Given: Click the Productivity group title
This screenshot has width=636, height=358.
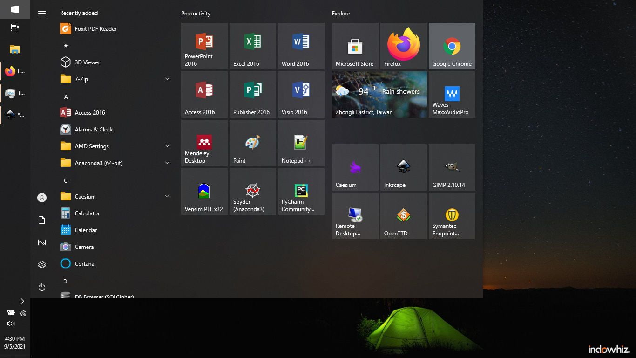Looking at the screenshot, I should point(196,14).
